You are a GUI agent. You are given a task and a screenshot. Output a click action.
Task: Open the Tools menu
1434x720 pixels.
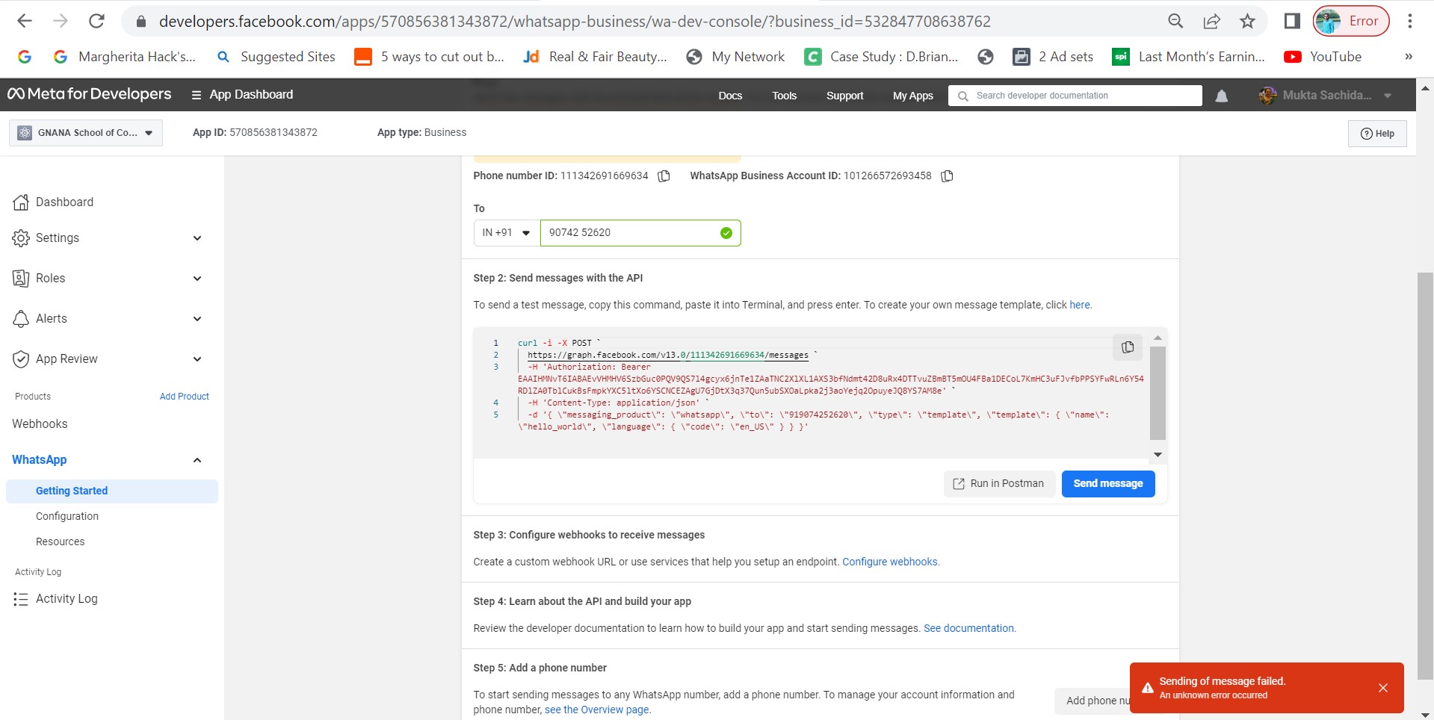[784, 96]
